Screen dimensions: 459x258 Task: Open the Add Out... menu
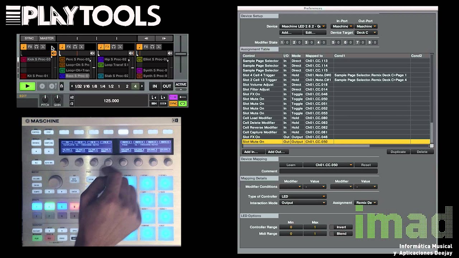click(x=277, y=152)
